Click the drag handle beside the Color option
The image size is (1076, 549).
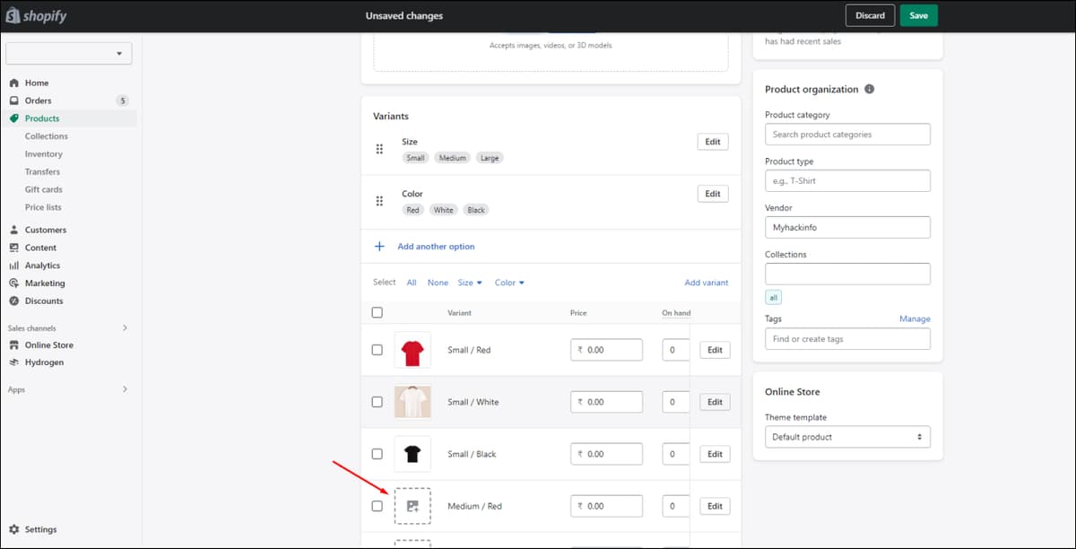(379, 201)
